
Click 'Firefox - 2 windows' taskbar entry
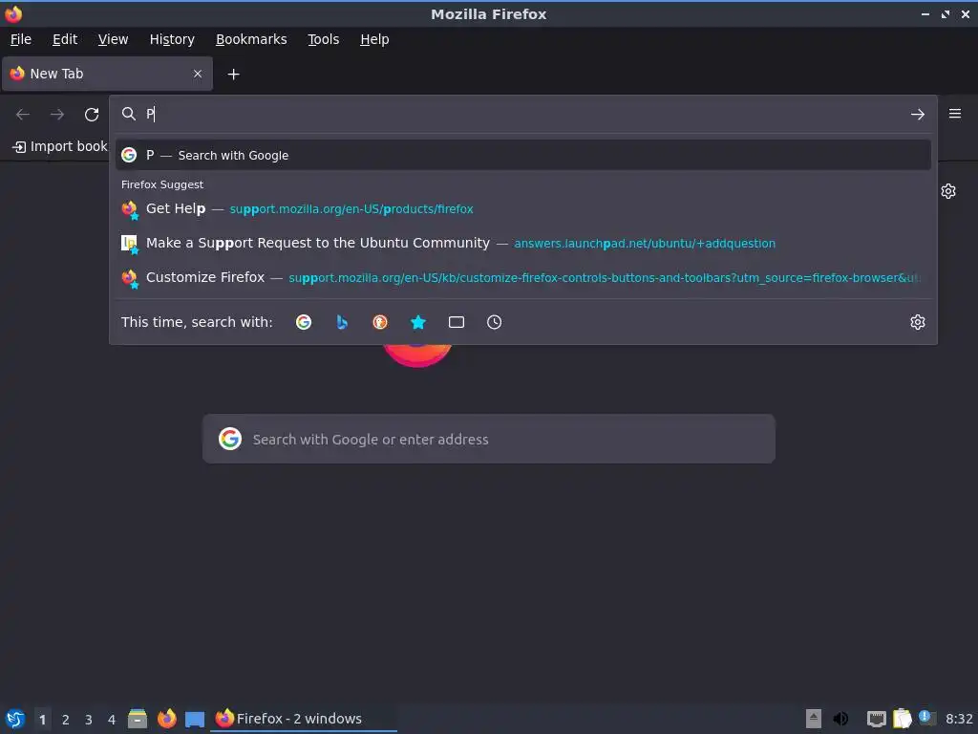[x=304, y=719]
